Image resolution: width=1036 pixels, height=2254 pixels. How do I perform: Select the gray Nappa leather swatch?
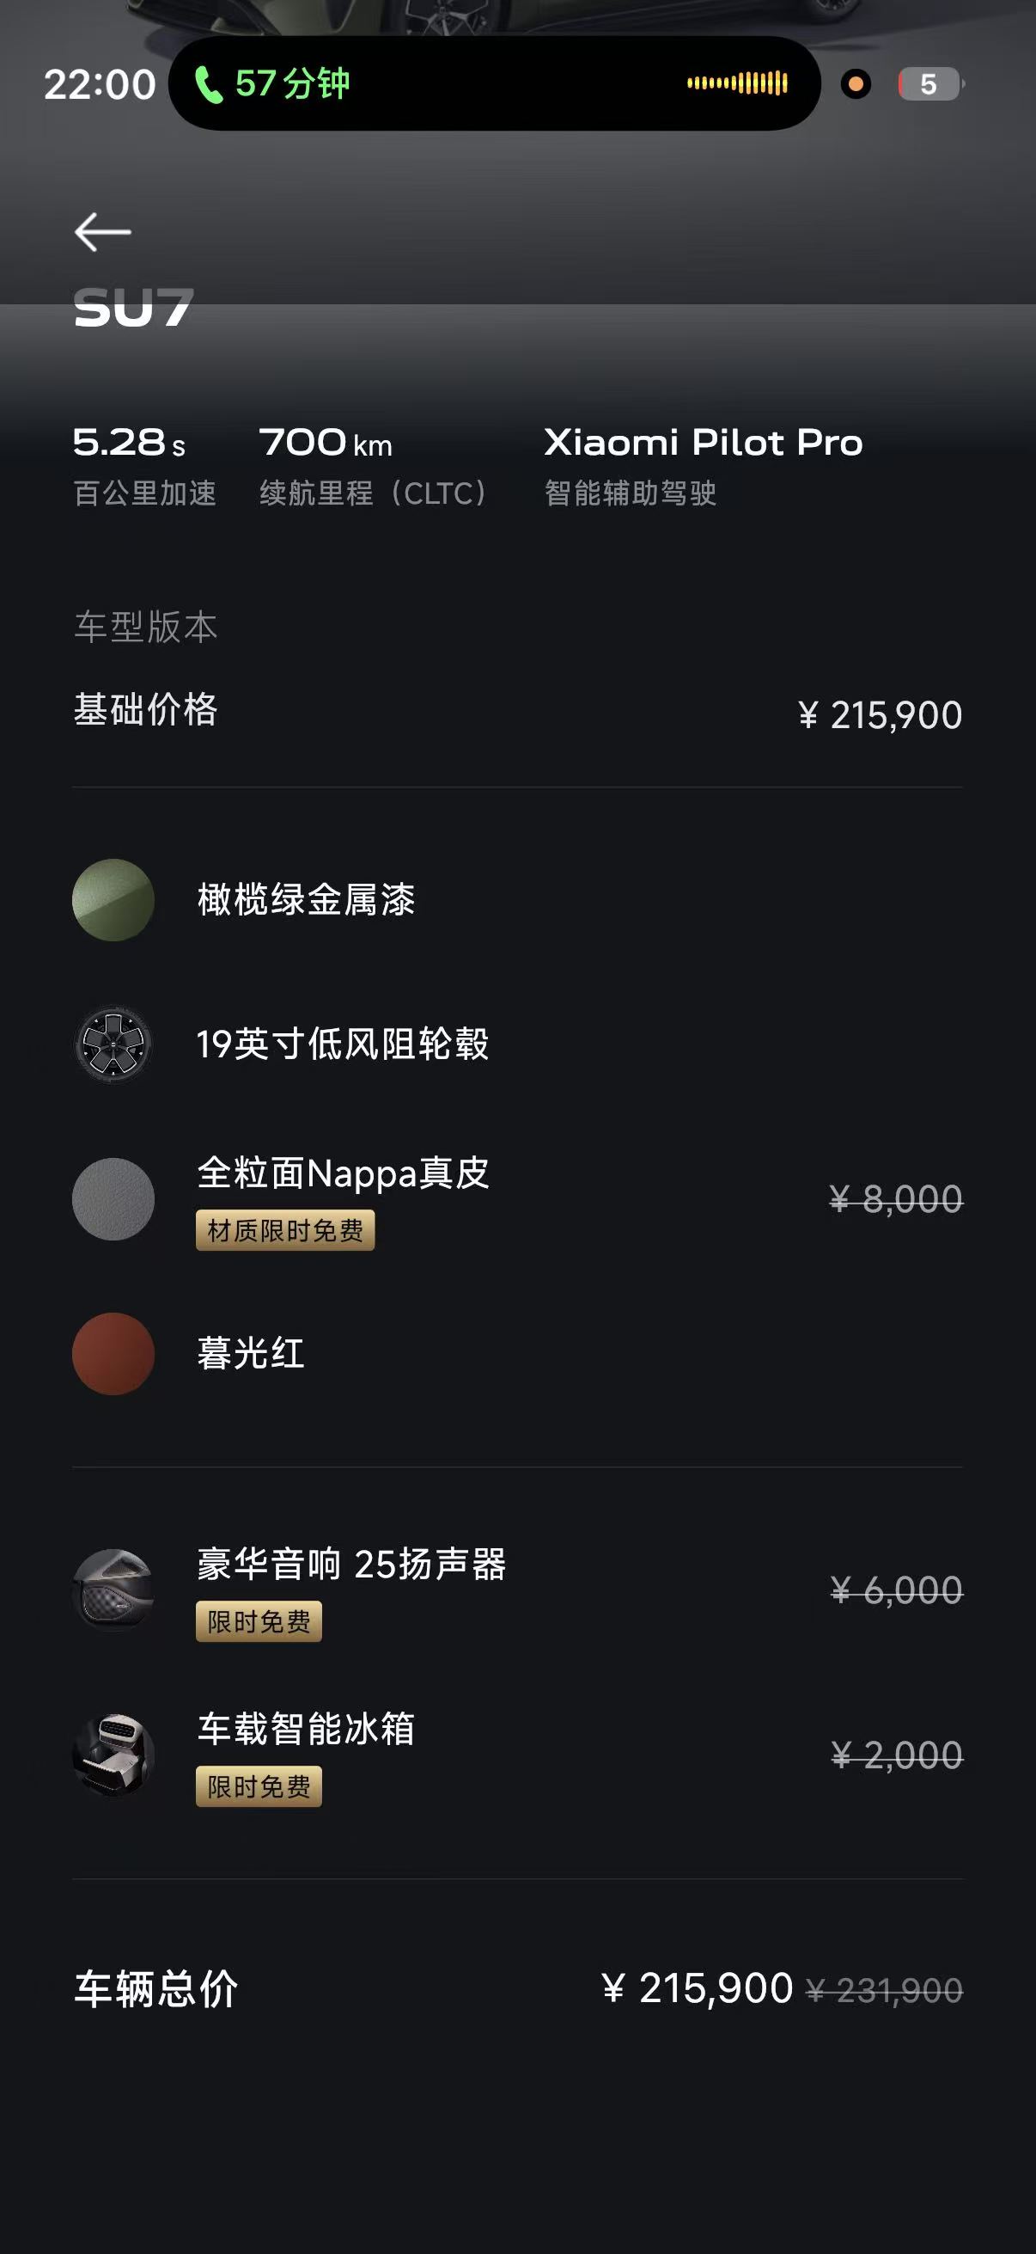coord(113,1198)
